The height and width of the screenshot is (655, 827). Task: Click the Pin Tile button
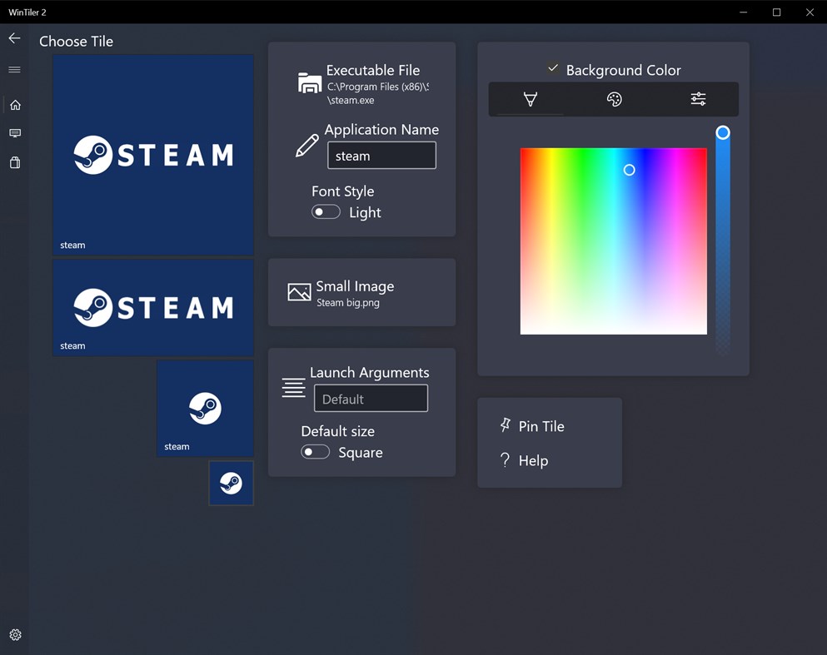click(533, 426)
